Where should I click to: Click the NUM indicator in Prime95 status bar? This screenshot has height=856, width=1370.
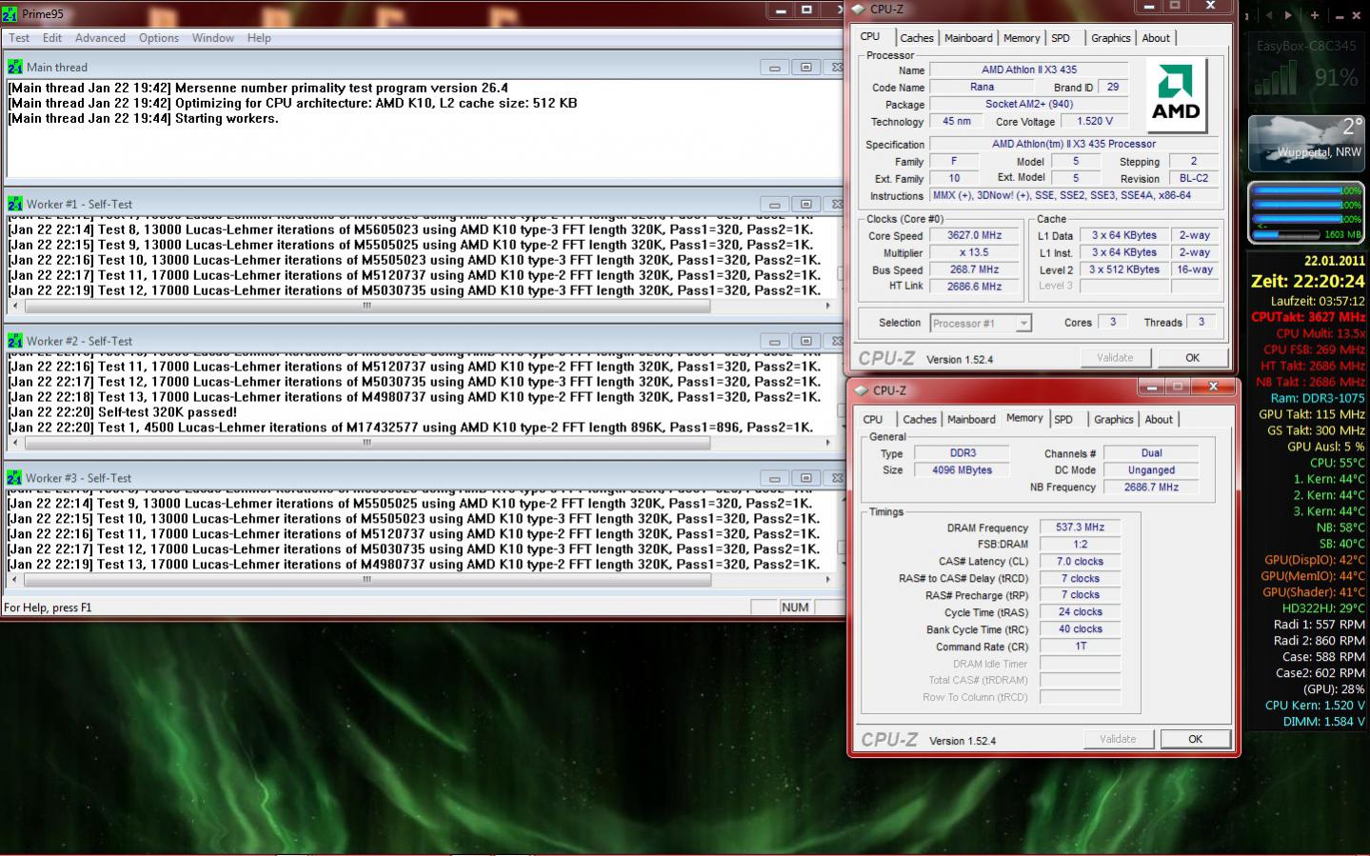click(x=795, y=607)
